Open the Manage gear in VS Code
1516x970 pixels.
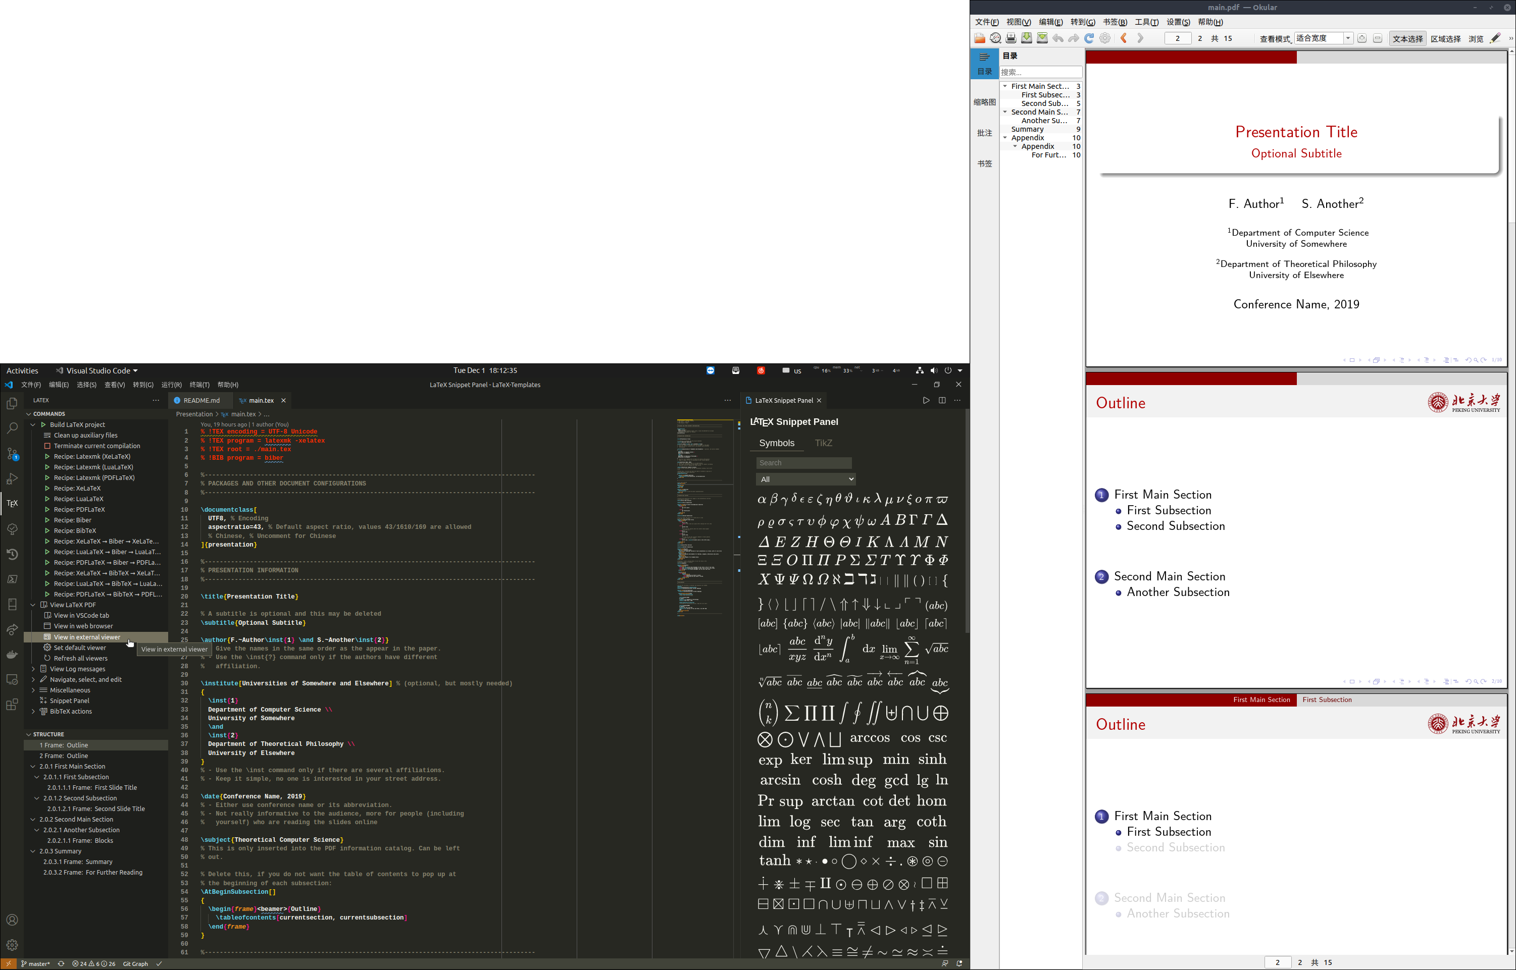pyautogui.click(x=12, y=945)
